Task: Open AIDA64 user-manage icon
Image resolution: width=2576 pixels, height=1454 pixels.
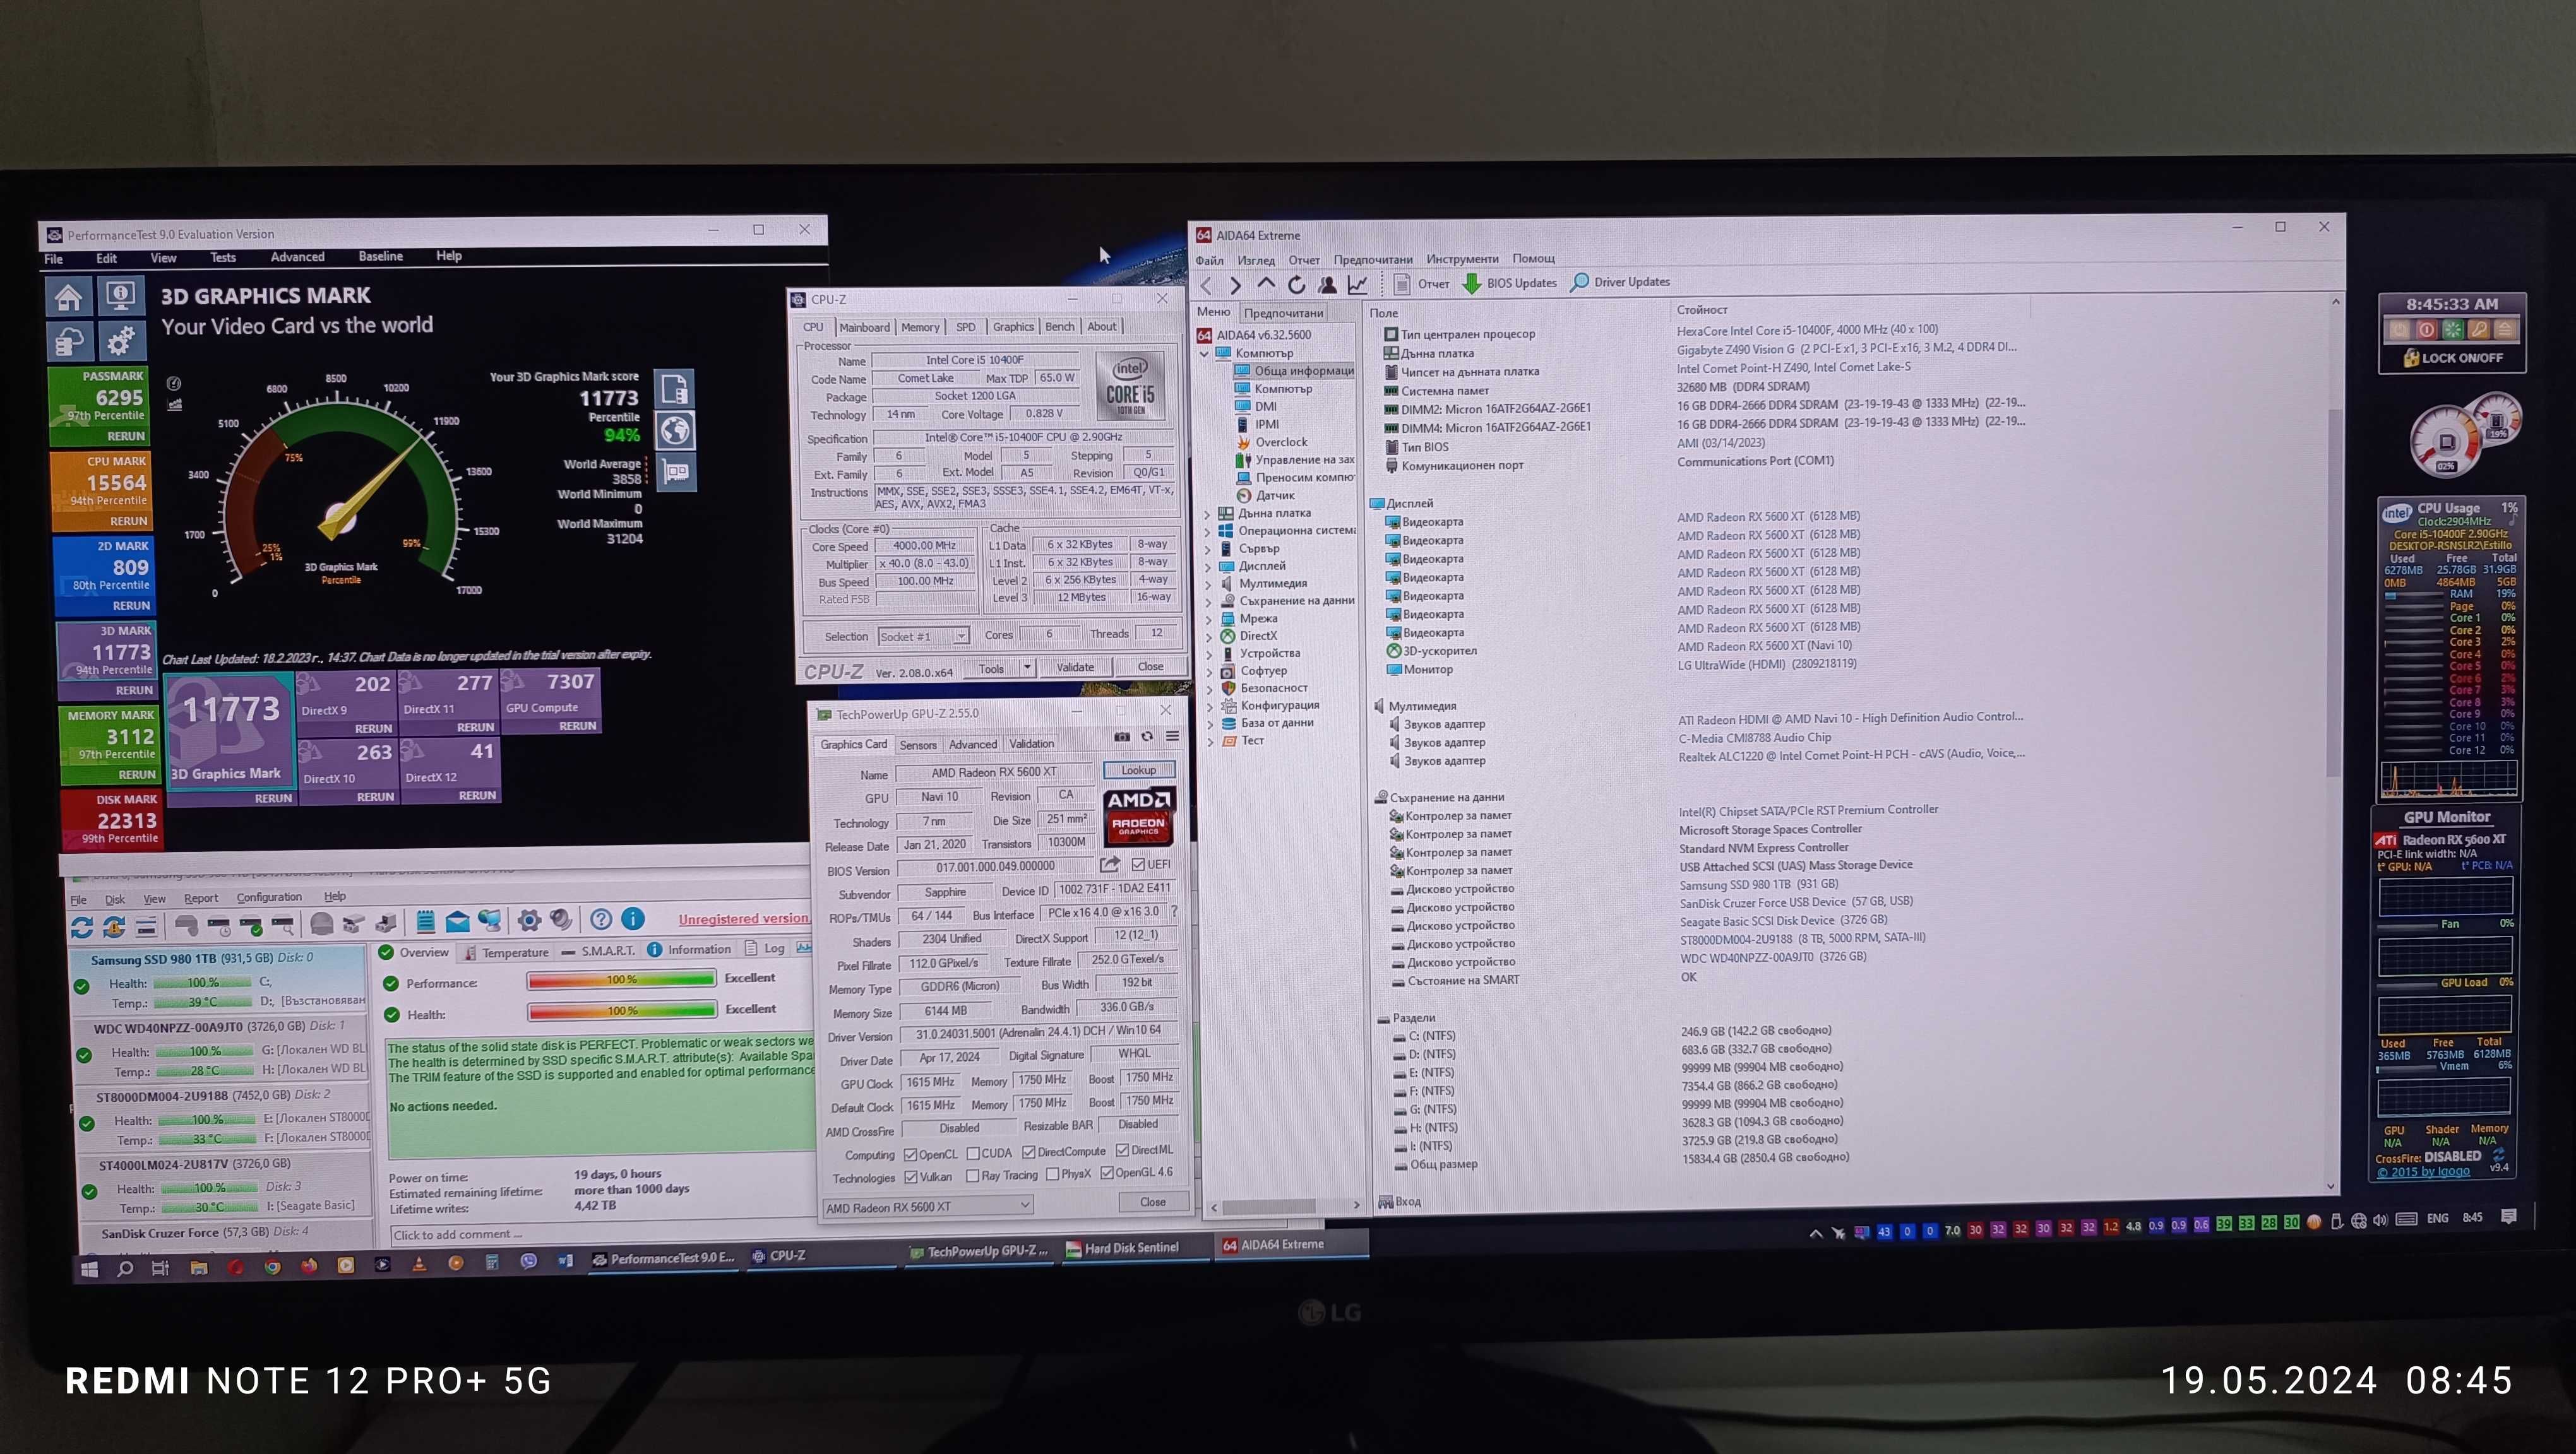Action: pos(1327,285)
